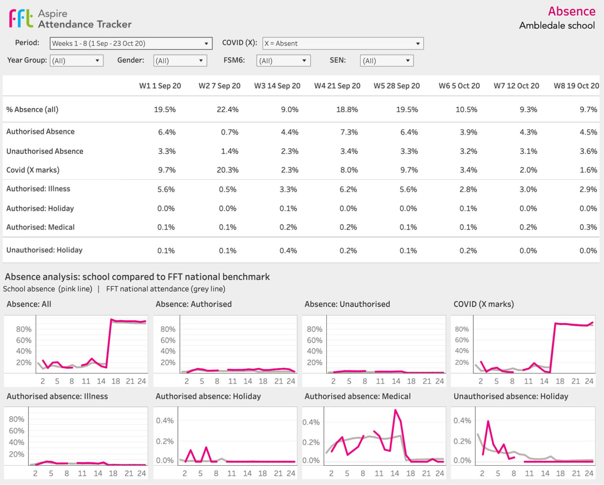
Task: Select the Authorised Absence row label
Action: click(x=41, y=132)
